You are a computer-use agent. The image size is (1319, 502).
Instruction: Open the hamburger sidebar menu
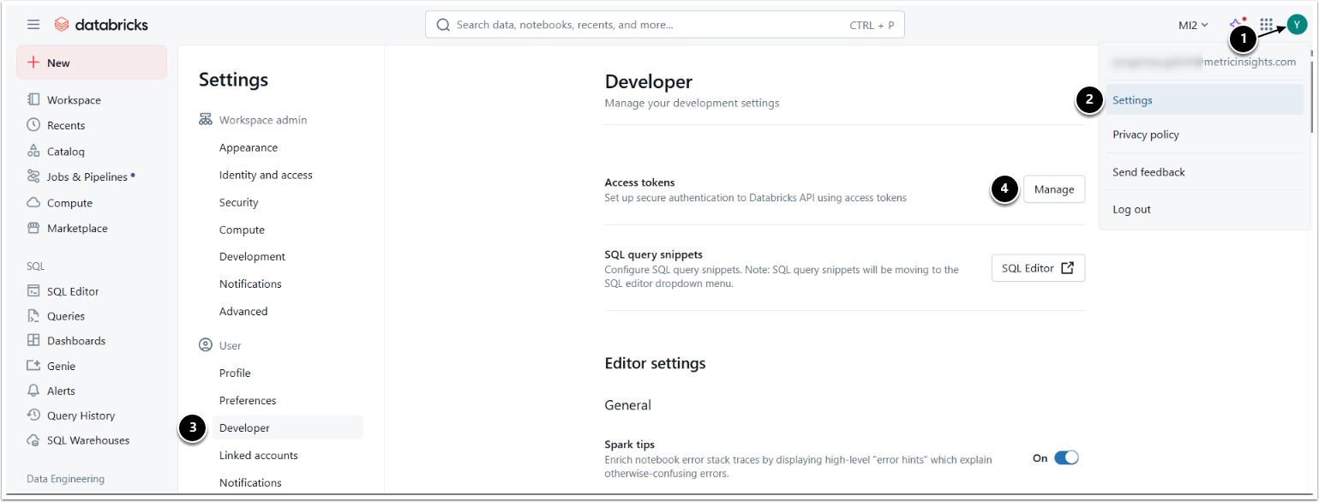33,25
